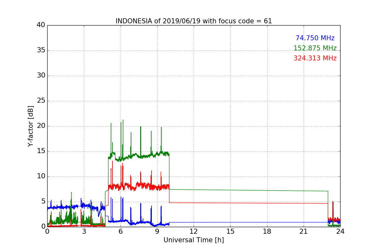Click the tallest green spike near 6 h

click(123, 139)
